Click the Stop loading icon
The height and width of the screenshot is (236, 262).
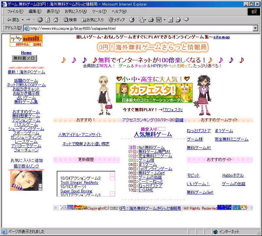click(x=40, y=20)
